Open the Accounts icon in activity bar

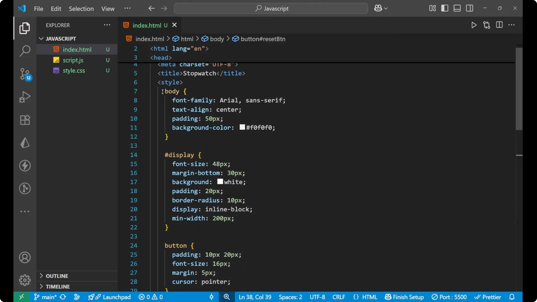point(25,257)
